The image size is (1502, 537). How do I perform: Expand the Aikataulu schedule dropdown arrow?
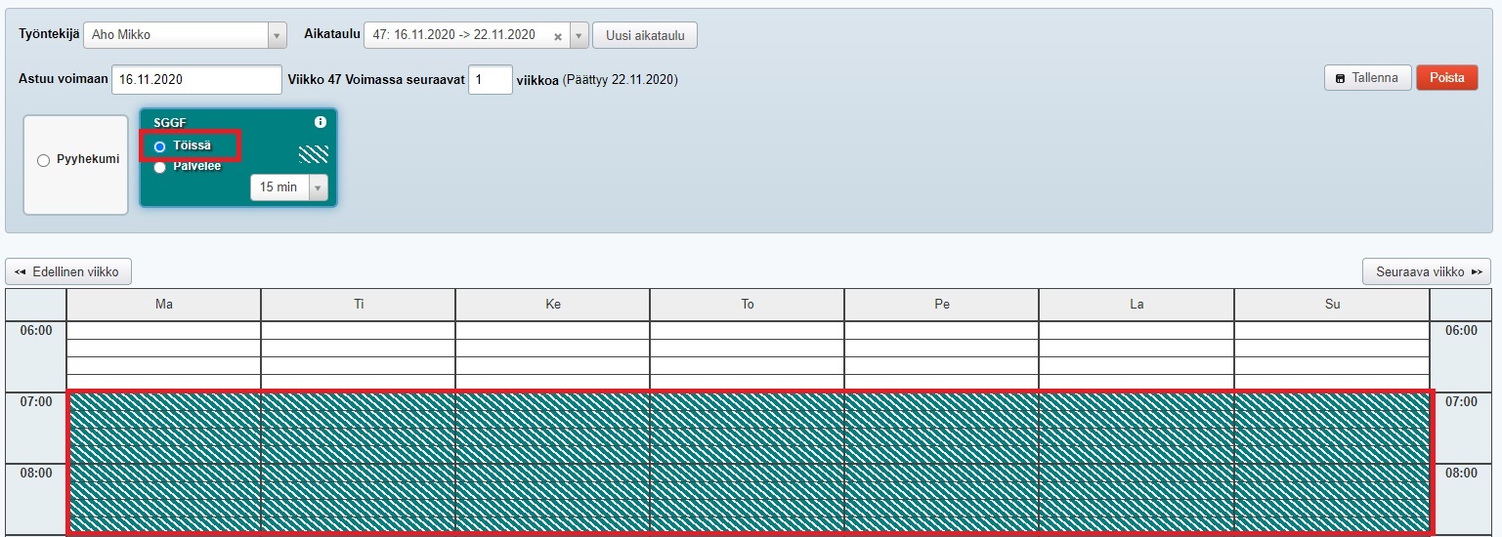pyautogui.click(x=579, y=36)
